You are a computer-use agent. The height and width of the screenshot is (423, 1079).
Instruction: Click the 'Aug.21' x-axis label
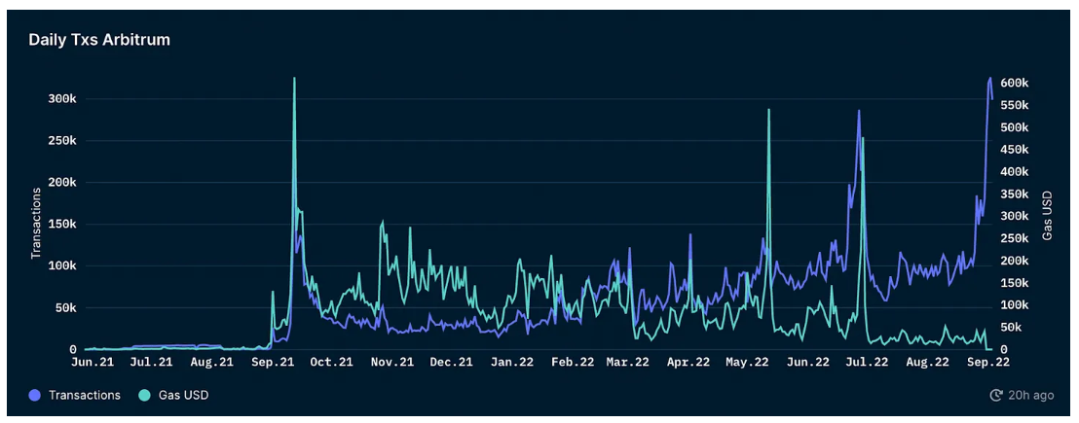(210, 362)
